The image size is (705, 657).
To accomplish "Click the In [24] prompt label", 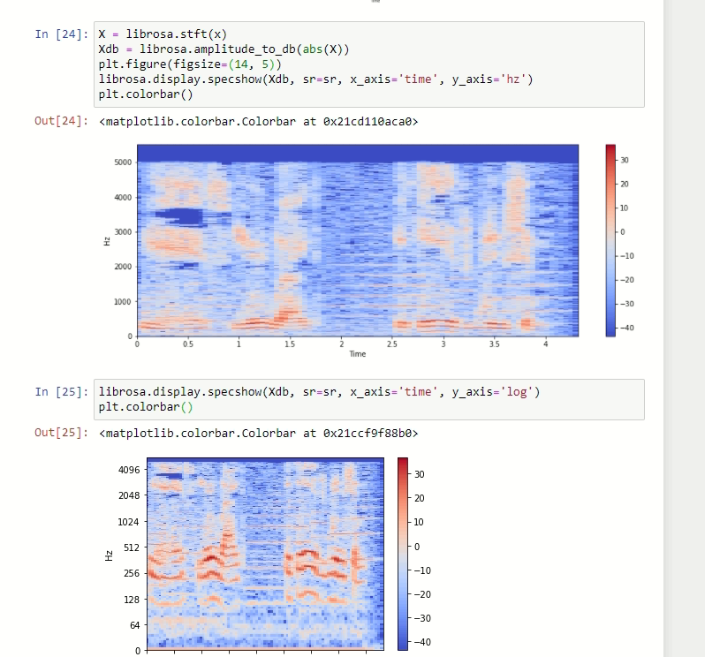I will tap(62, 34).
